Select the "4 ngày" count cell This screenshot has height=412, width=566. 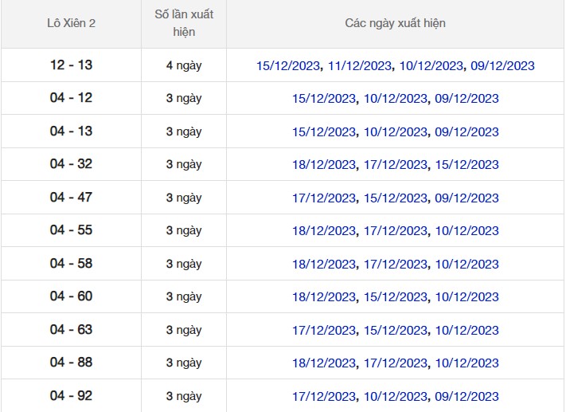tap(184, 65)
